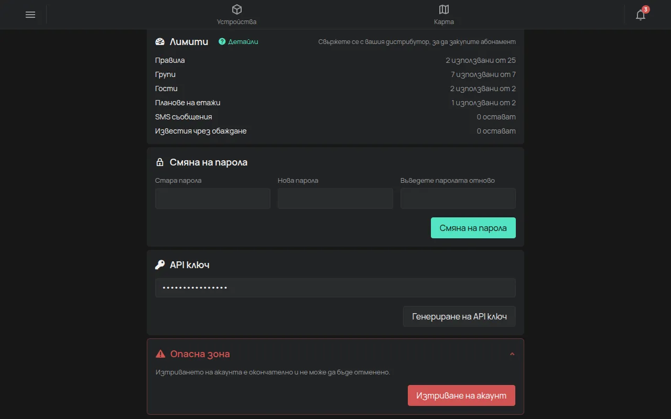Open the hamburger menu
This screenshot has width=671, height=419.
(30, 15)
